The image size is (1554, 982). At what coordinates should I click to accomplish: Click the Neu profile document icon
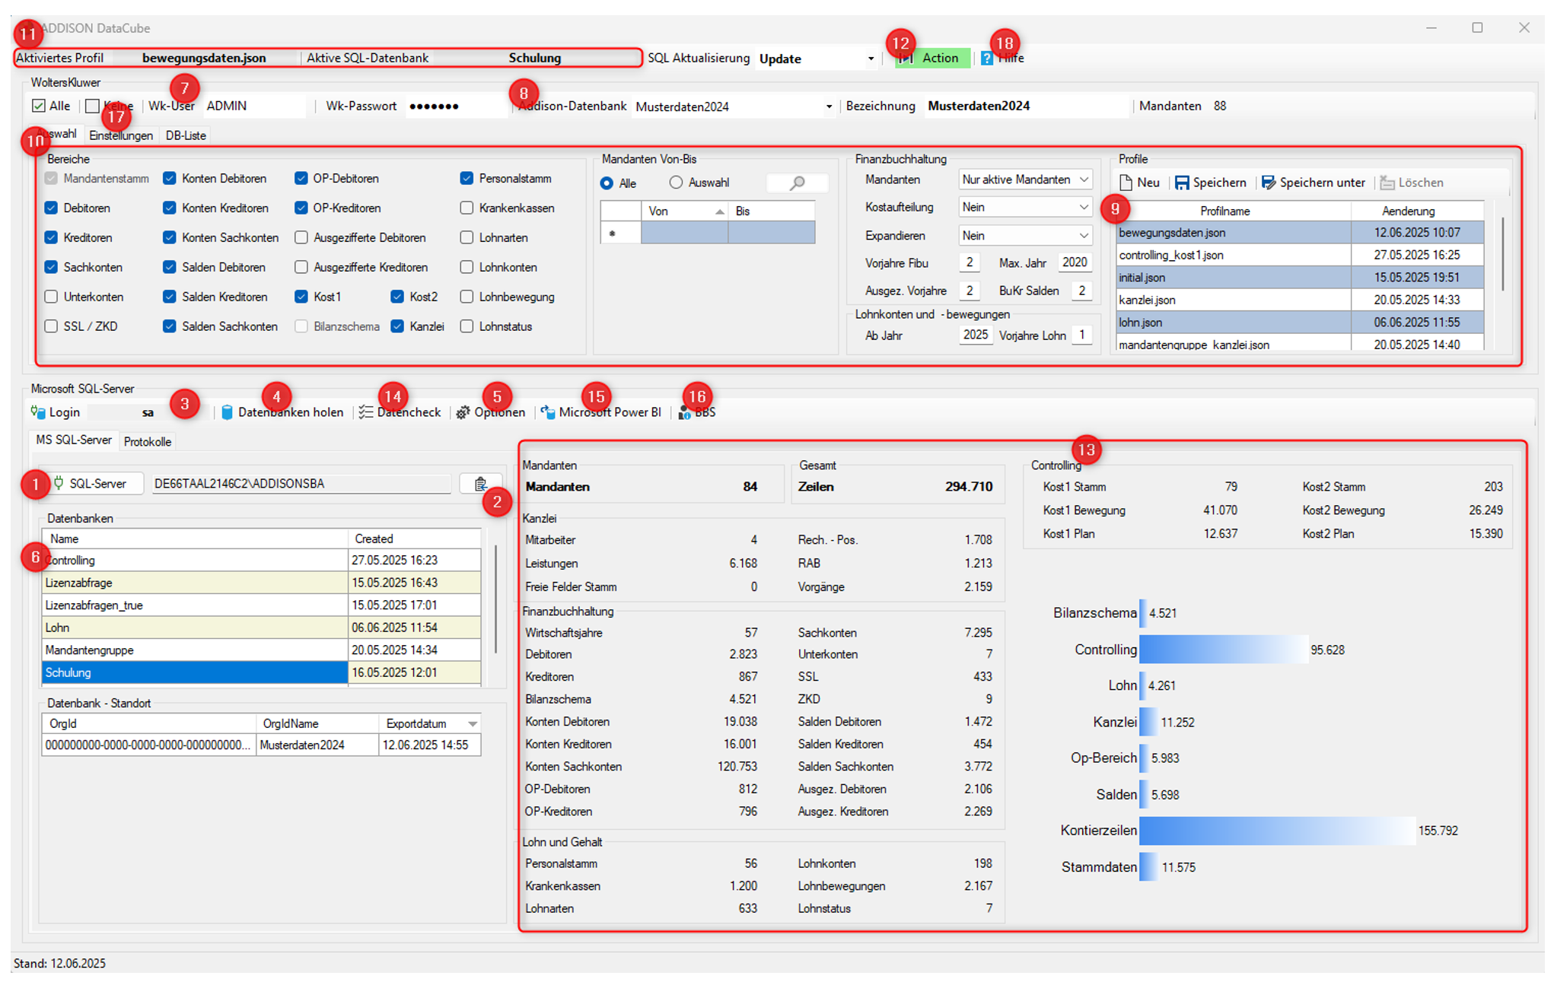coord(1126,183)
